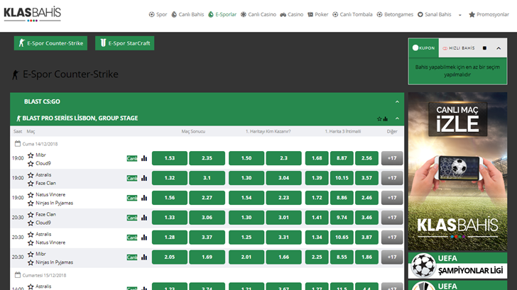Open statistics chart for Faze Clan vs Cloud9
Viewport: 517px width, 290px height.
click(144, 218)
